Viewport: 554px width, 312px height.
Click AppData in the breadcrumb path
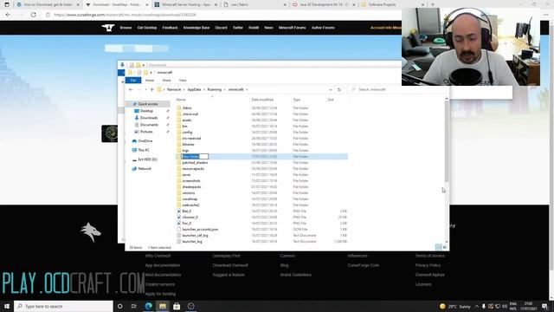click(194, 89)
